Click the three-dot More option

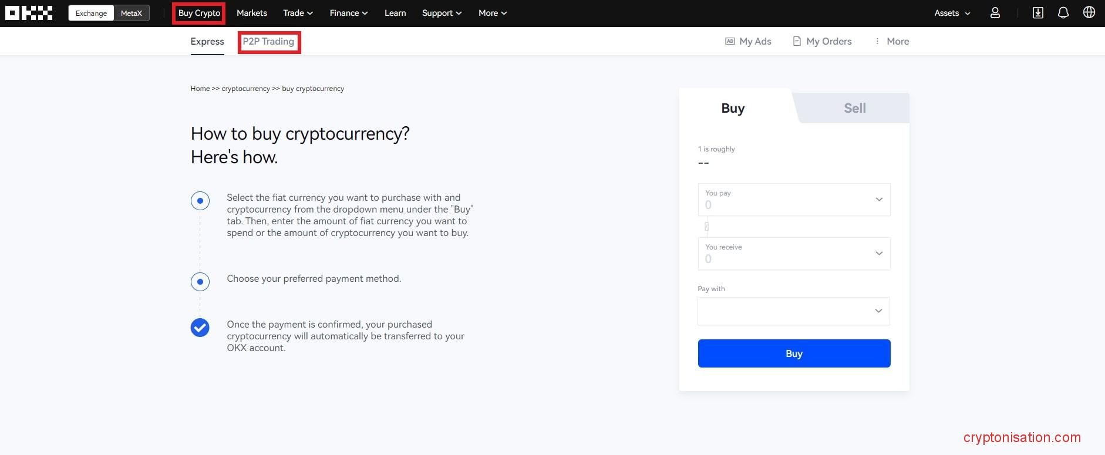tap(891, 41)
